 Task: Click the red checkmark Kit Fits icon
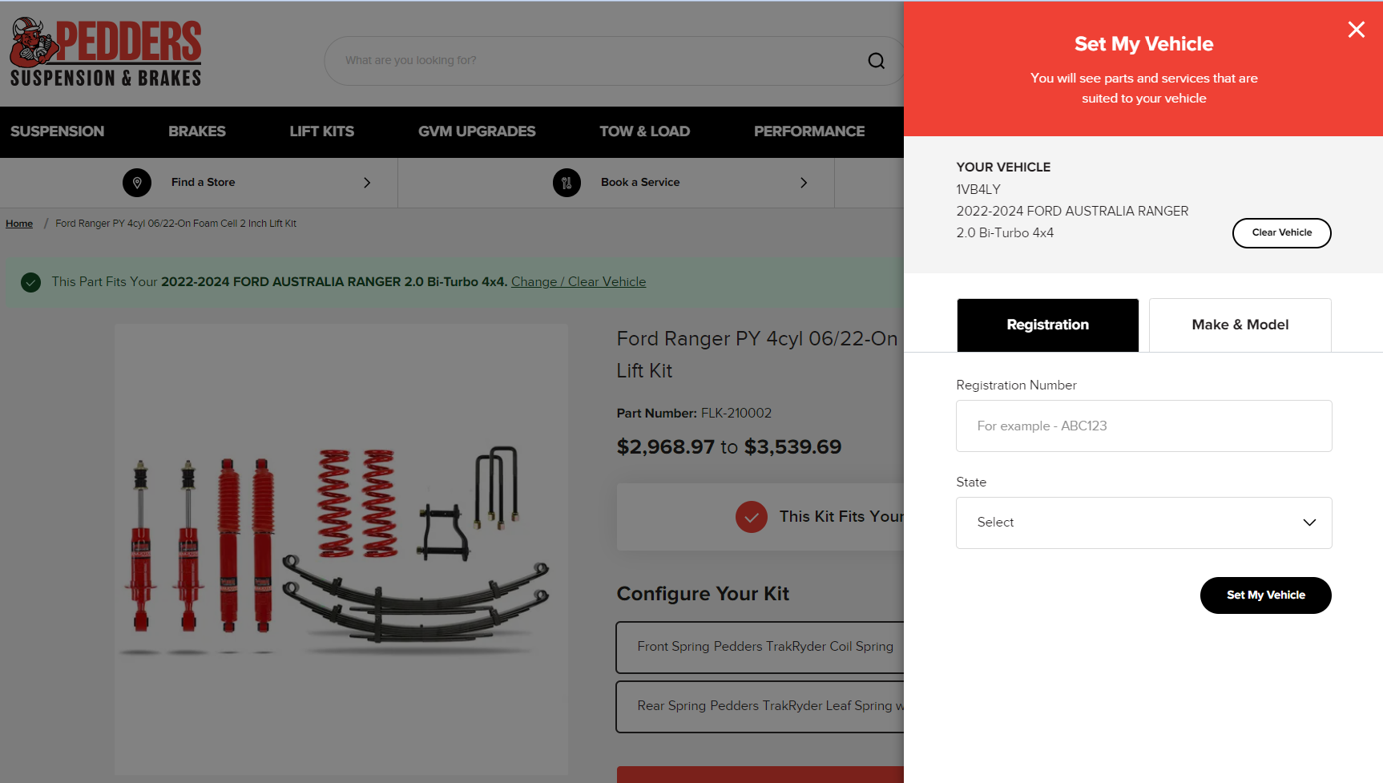752,517
